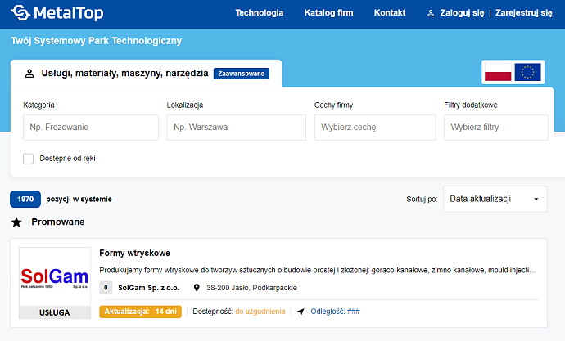Image resolution: width=565 pixels, height=341 pixels.
Task: Click the user icon beside Zaloguj się
Action: (432, 13)
